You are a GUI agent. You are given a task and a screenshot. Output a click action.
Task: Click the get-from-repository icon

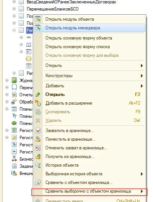[38, 156]
